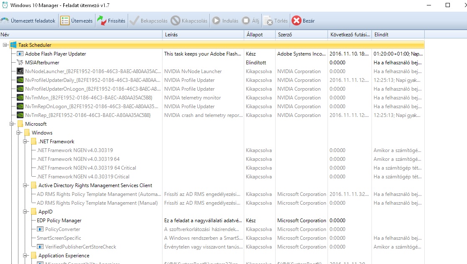Start the task with Indulás

pyautogui.click(x=225, y=21)
